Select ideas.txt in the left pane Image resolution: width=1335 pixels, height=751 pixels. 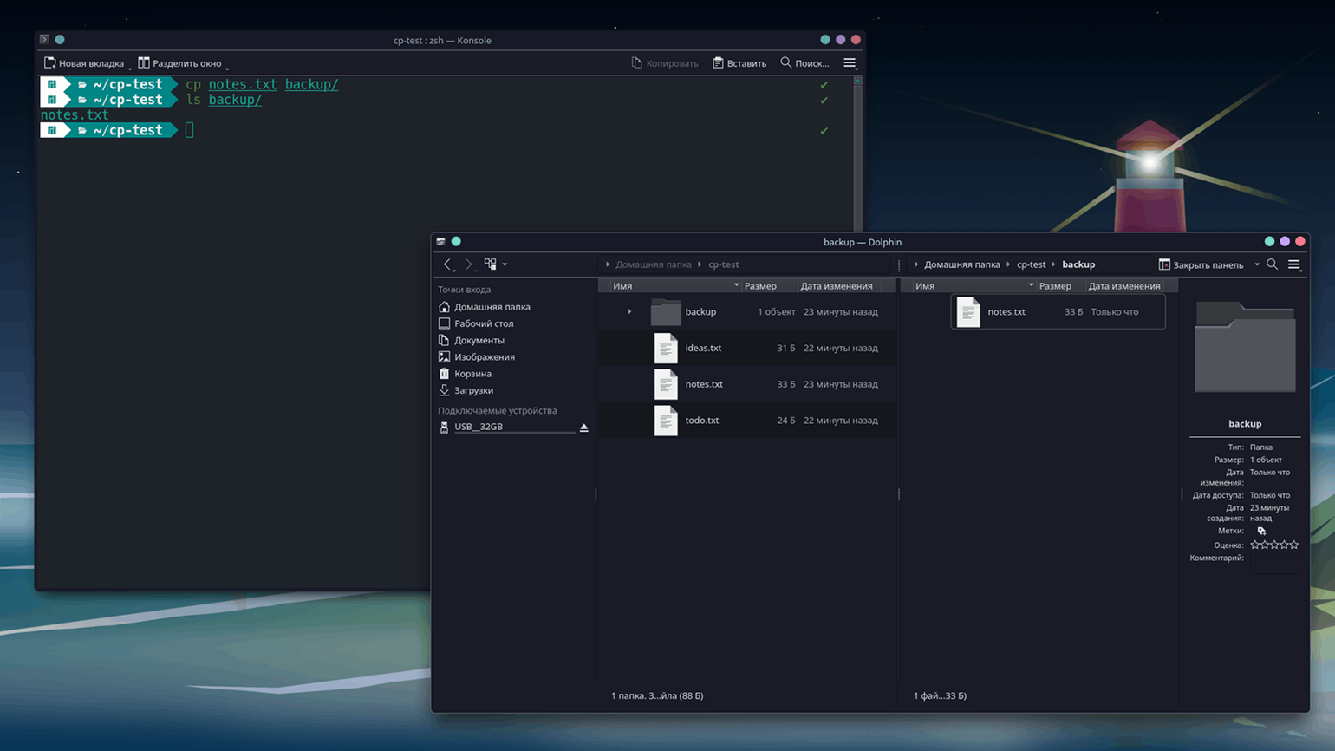703,348
